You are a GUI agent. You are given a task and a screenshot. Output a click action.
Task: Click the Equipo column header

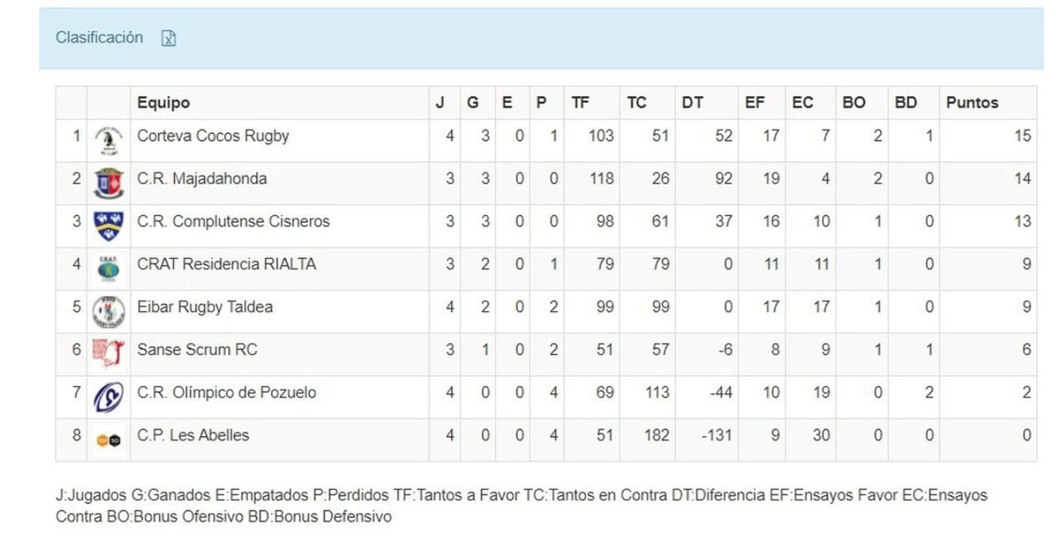pyautogui.click(x=163, y=103)
